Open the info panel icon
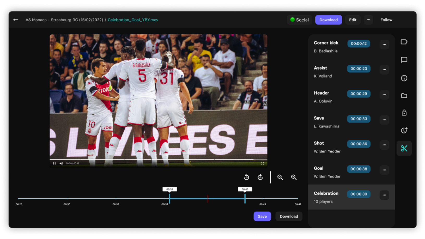 tap(404, 78)
